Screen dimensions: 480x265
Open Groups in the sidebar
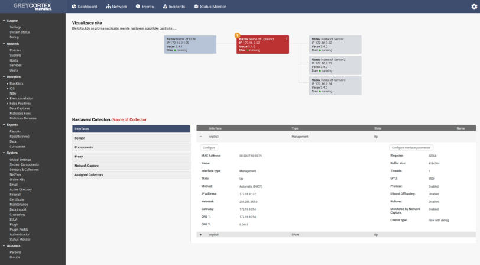click(14, 257)
